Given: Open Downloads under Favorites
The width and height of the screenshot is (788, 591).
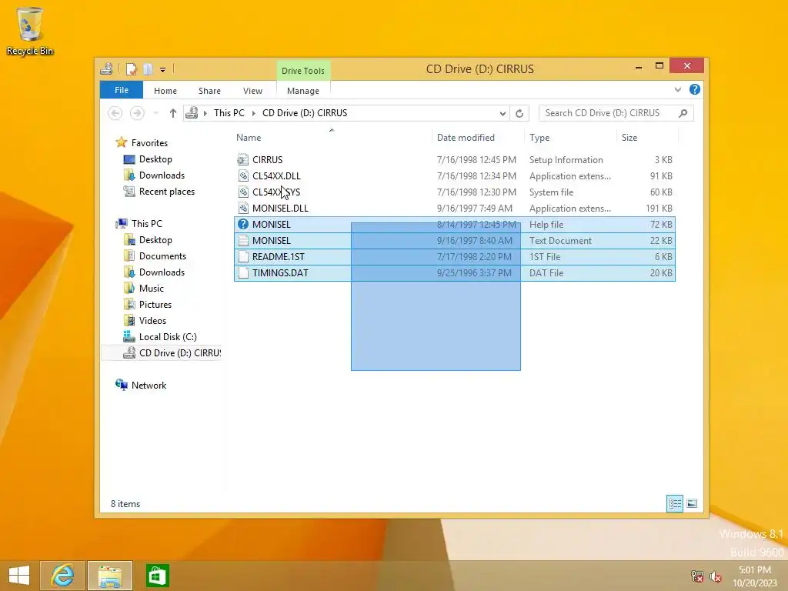Looking at the screenshot, I should [162, 175].
